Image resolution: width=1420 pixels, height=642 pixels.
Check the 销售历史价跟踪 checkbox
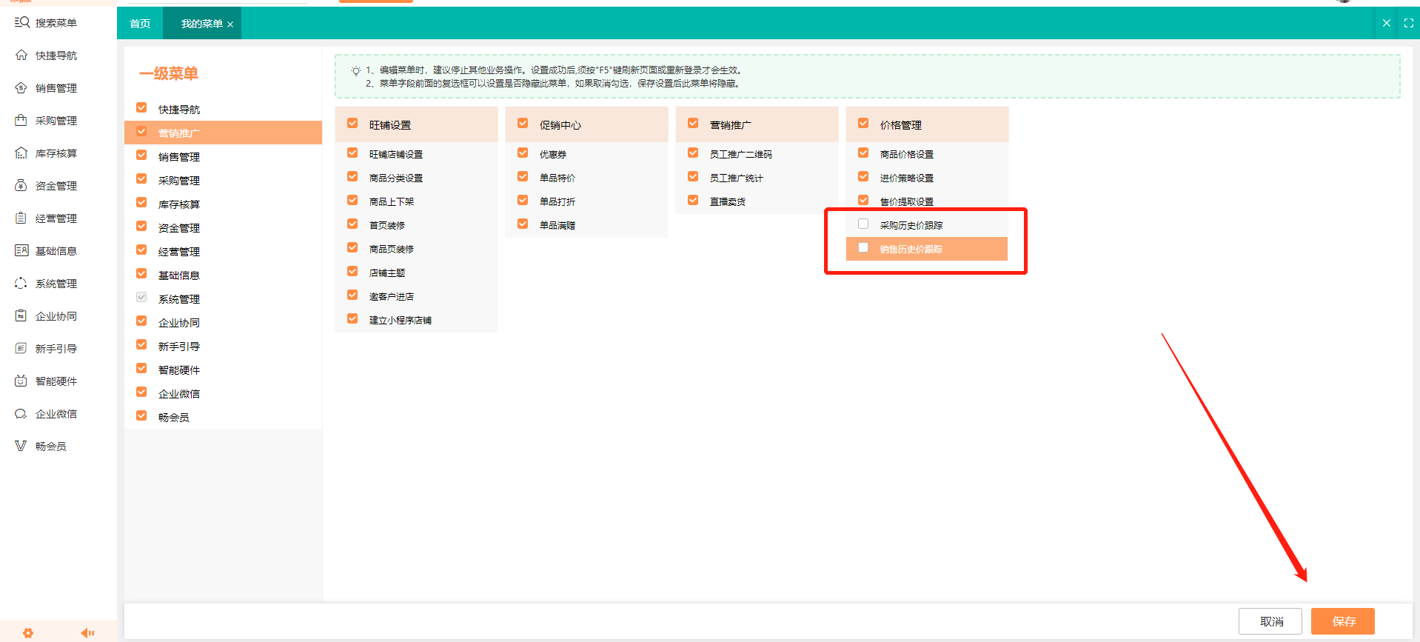863,248
